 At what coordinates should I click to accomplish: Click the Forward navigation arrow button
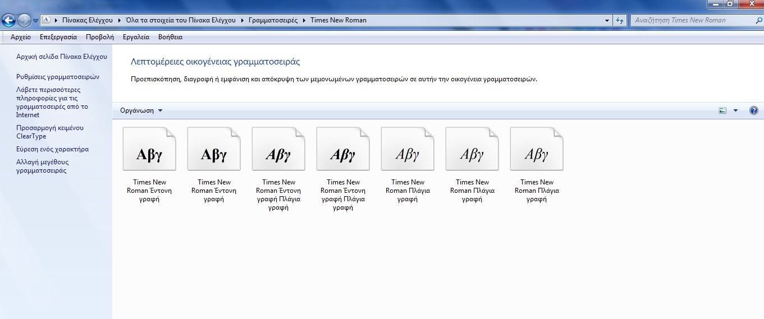click(x=24, y=21)
